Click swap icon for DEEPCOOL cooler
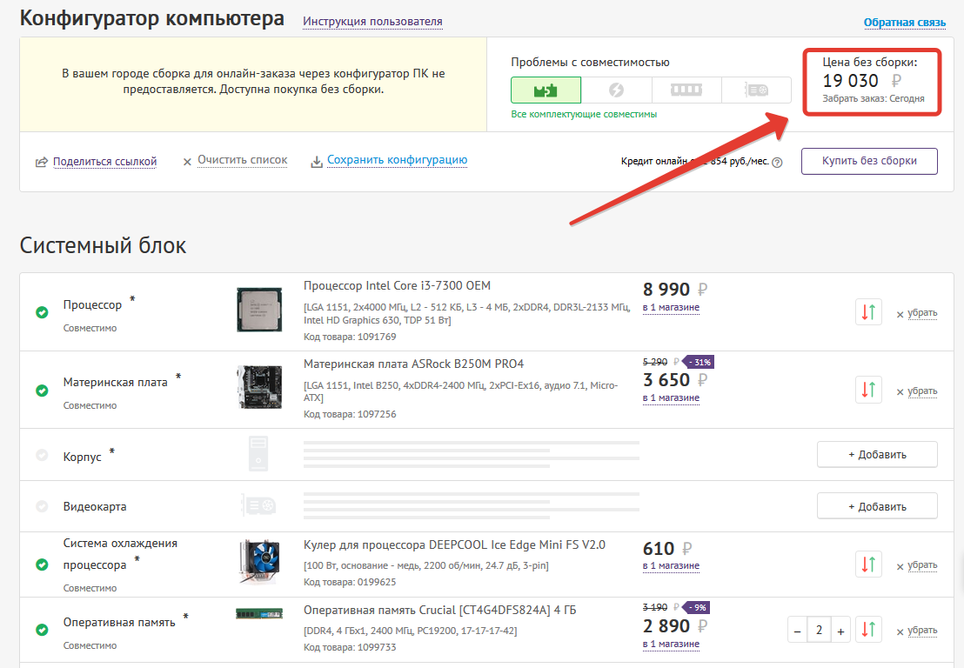Viewport: 964px width, 668px height. click(x=868, y=564)
